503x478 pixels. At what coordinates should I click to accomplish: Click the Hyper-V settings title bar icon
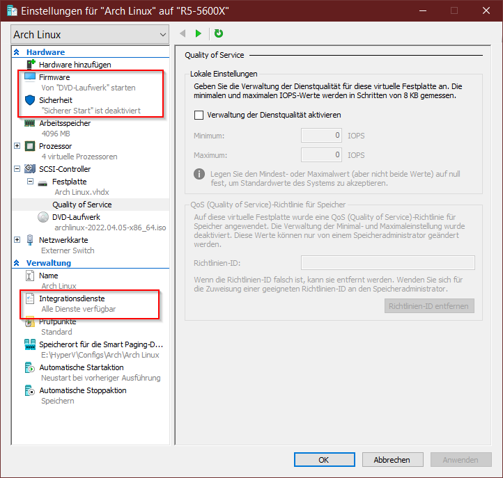(12, 10)
